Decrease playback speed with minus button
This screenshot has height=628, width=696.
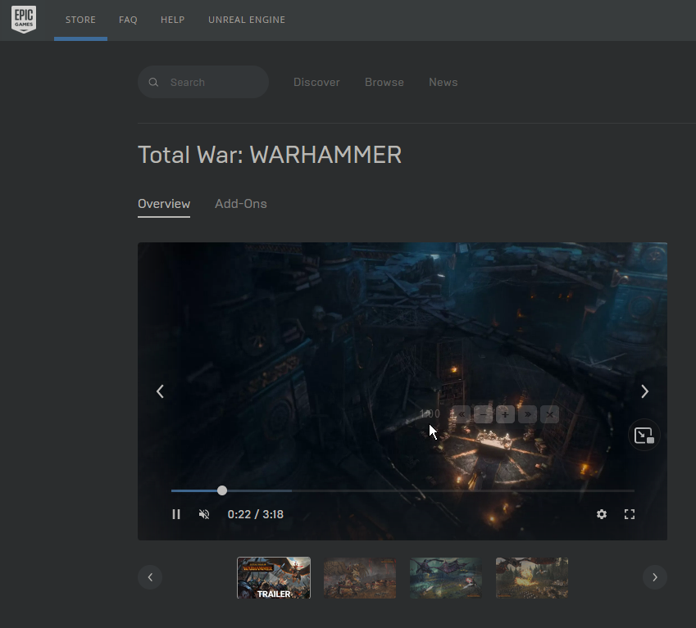tap(484, 414)
